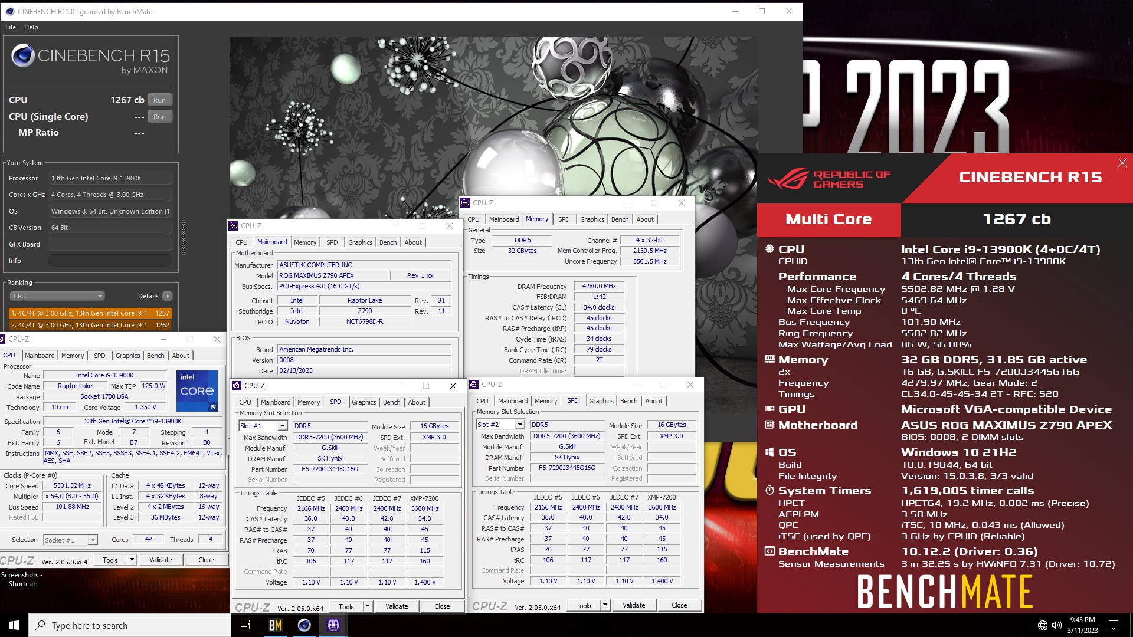Close the BenchMate result overlay with the X
Image resolution: width=1133 pixels, height=637 pixels.
point(1122,163)
